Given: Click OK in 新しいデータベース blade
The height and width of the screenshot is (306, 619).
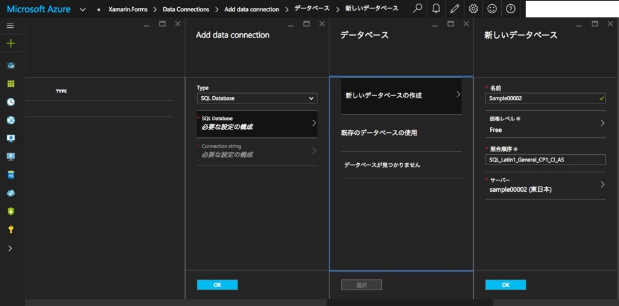Looking at the screenshot, I should (x=505, y=285).
